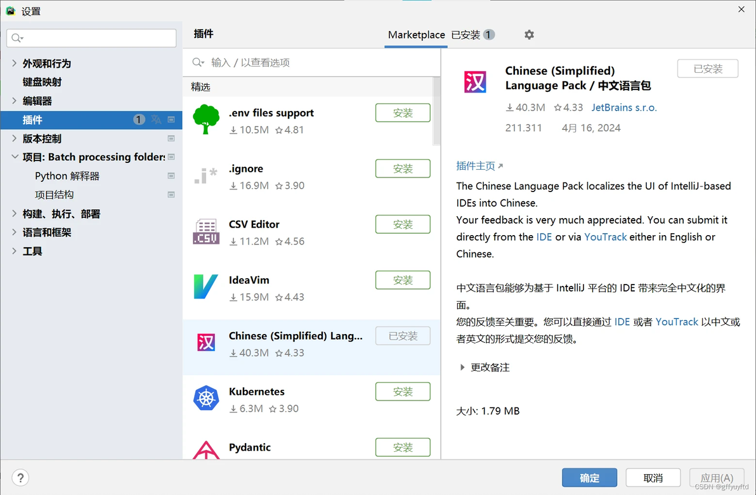Focus the settings search field
Screen dimensions: 756x495
point(91,38)
